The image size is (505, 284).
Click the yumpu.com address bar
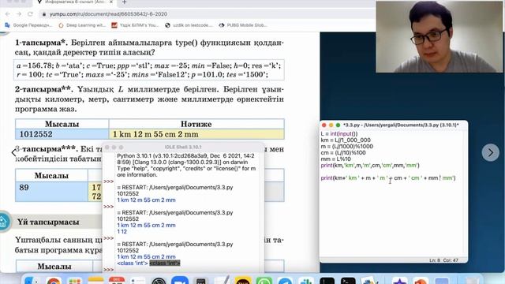click(206, 14)
